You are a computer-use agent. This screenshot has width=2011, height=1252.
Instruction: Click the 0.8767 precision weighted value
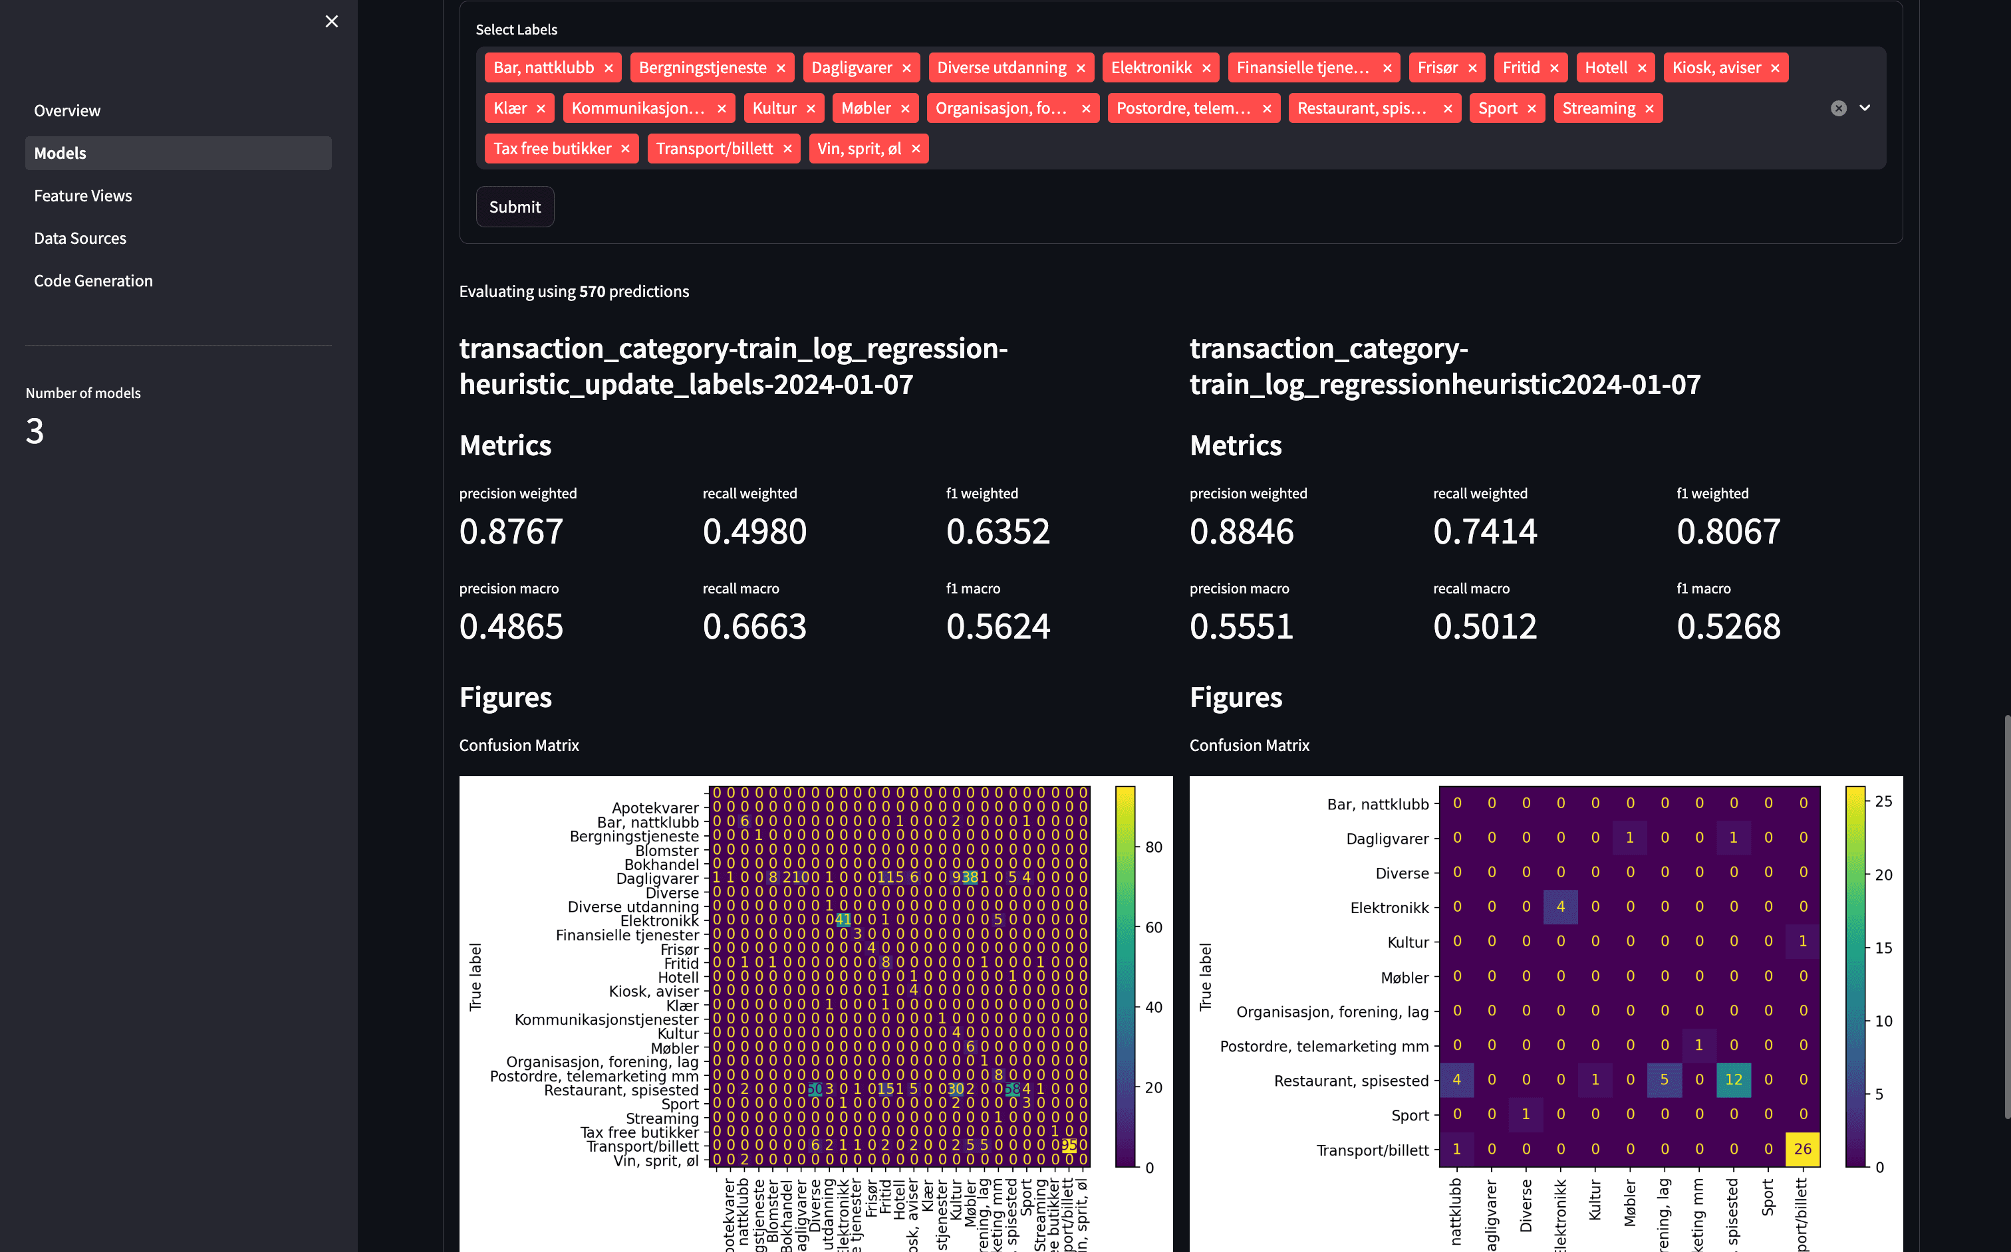511,532
